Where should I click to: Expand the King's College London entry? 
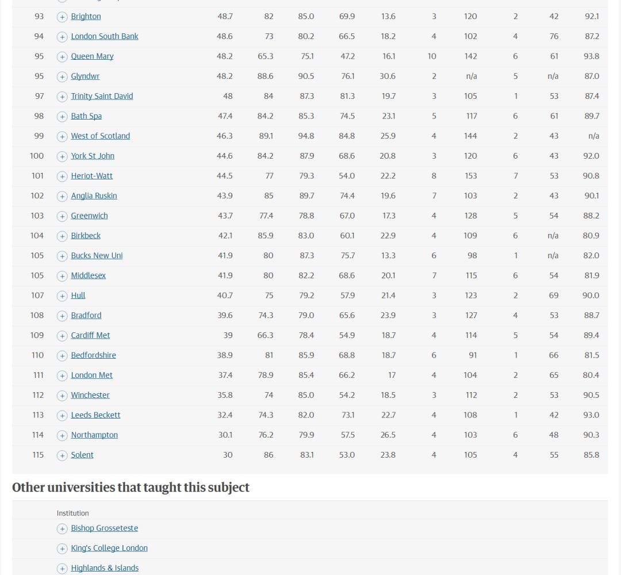(x=62, y=549)
